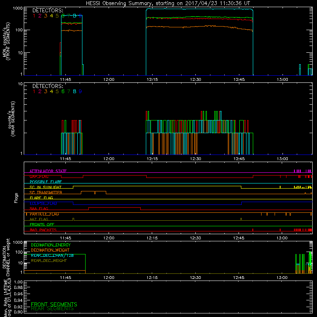Image resolution: width=317 pixels, height=317 pixels.
Task: Click detector 7 legend number in rear segments plot
Action: [69, 92]
